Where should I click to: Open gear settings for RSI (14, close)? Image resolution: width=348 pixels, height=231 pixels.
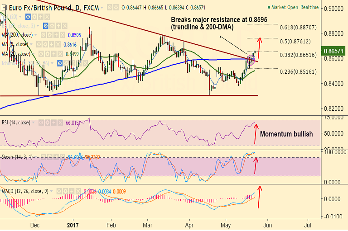coord(48,123)
